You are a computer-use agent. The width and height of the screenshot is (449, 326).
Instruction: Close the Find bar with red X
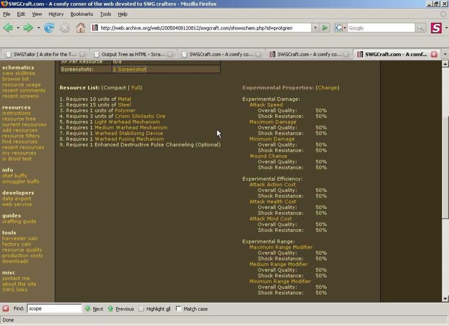click(6, 309)
